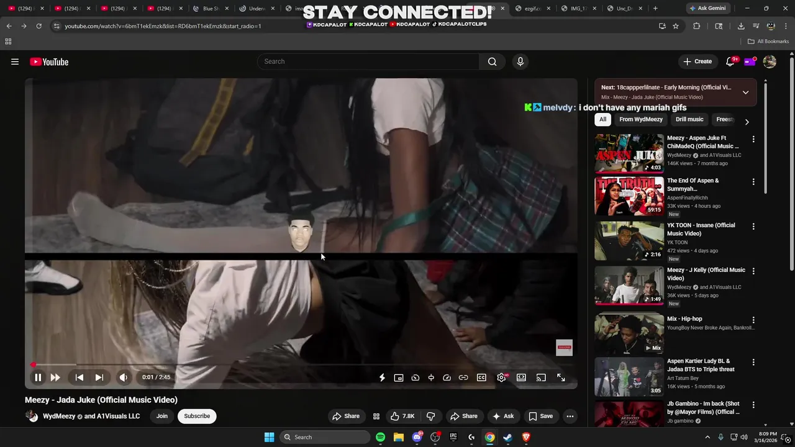The image size is (795, 447).
Task: Bookmark this page with the star icon
Action: 676,26
